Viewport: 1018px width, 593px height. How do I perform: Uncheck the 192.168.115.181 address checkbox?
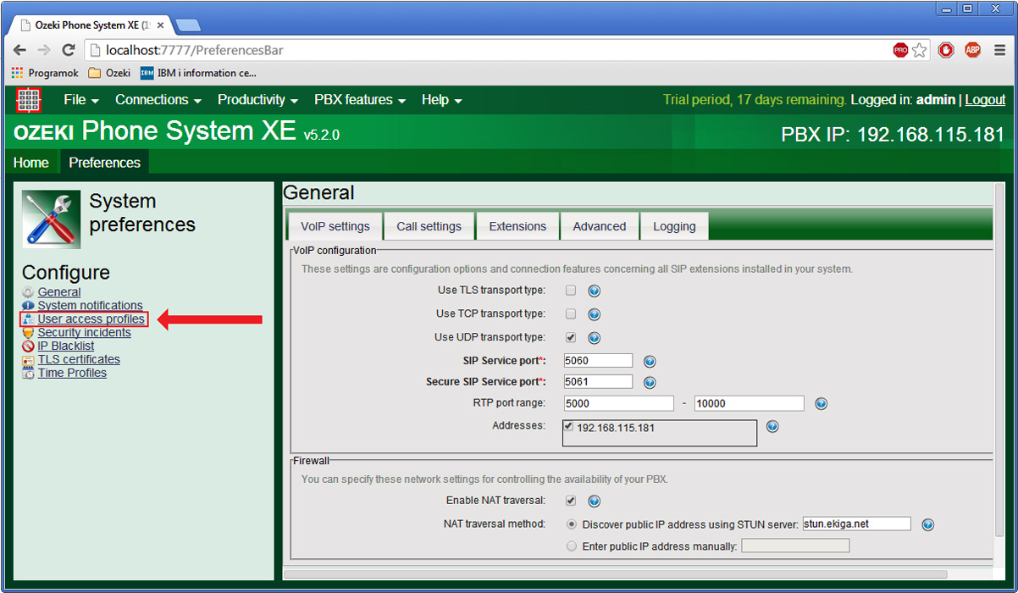click(569, 427)
